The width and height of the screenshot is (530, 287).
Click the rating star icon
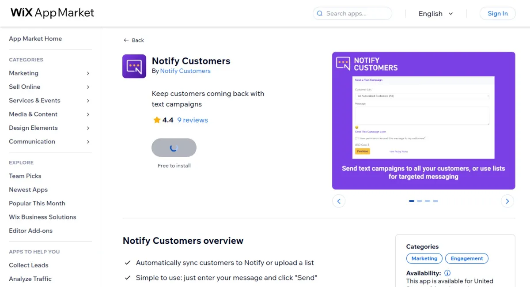tap(157, 120)
